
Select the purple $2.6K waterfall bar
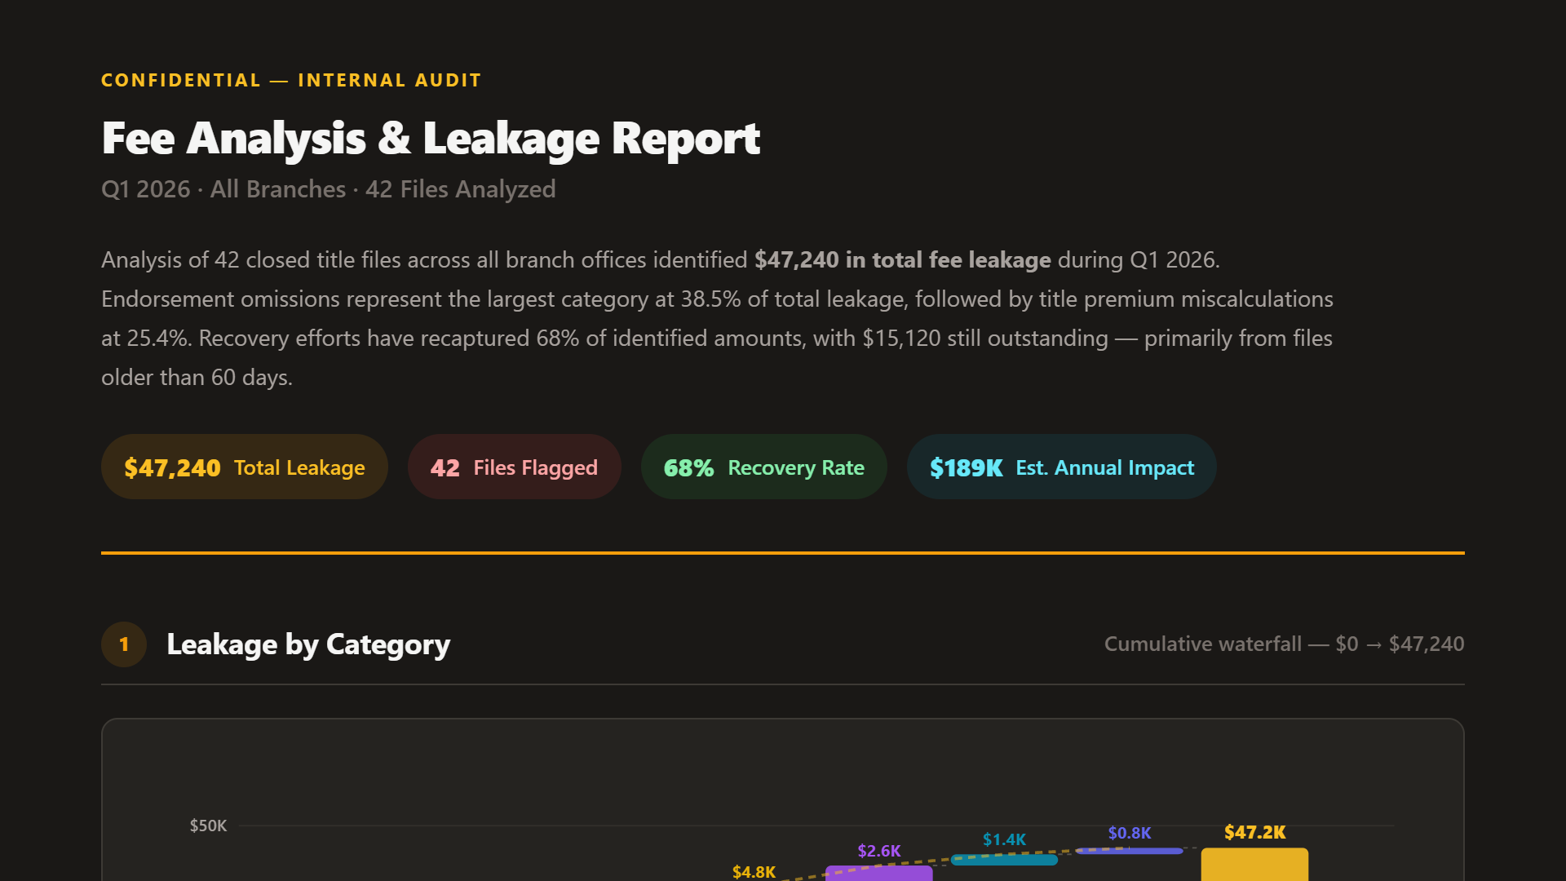click(878, 874)
